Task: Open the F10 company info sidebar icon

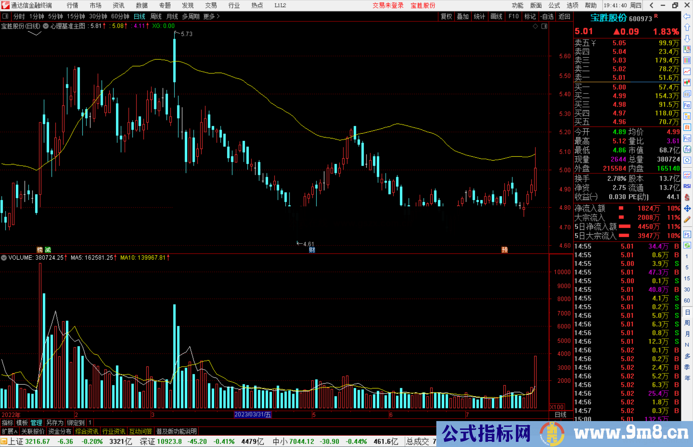Action: coord(687,105)
